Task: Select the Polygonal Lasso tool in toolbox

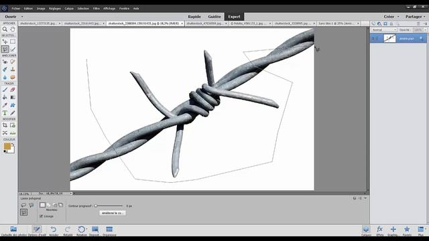Action: click(5, 49)
